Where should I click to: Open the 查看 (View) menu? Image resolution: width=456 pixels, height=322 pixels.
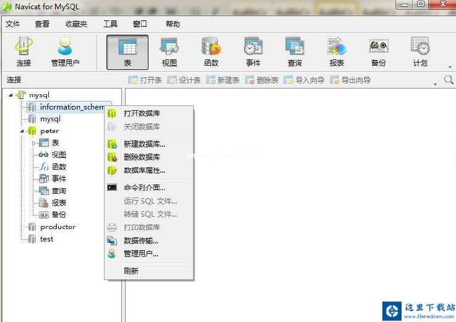tap(42, 24)
